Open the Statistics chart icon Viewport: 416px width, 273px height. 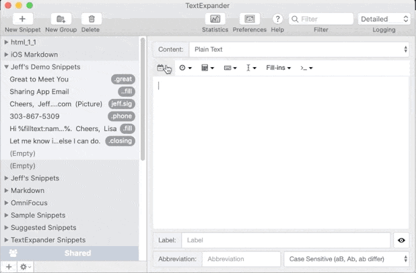pyautogui.click(x=215, y=19)
